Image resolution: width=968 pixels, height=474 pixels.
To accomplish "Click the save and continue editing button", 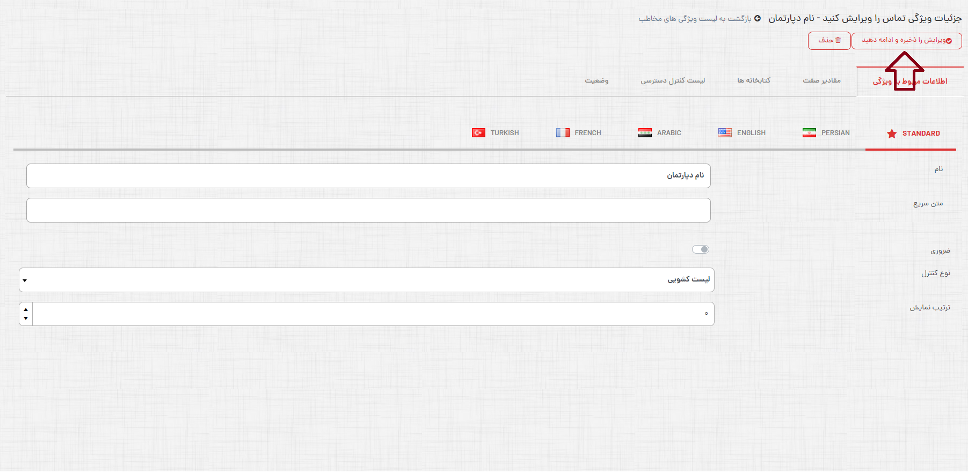I will click(906, 40).
